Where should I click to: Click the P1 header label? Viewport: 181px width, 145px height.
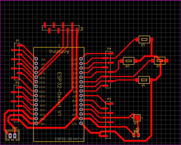click(18, 41)
